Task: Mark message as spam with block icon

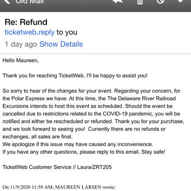Action: point(160,1)
